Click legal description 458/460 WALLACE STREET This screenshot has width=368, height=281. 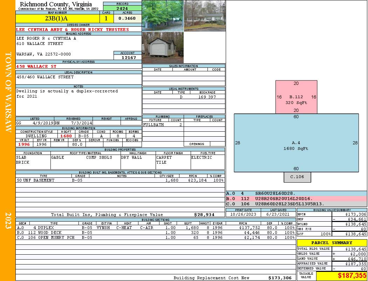coord(45,77)
